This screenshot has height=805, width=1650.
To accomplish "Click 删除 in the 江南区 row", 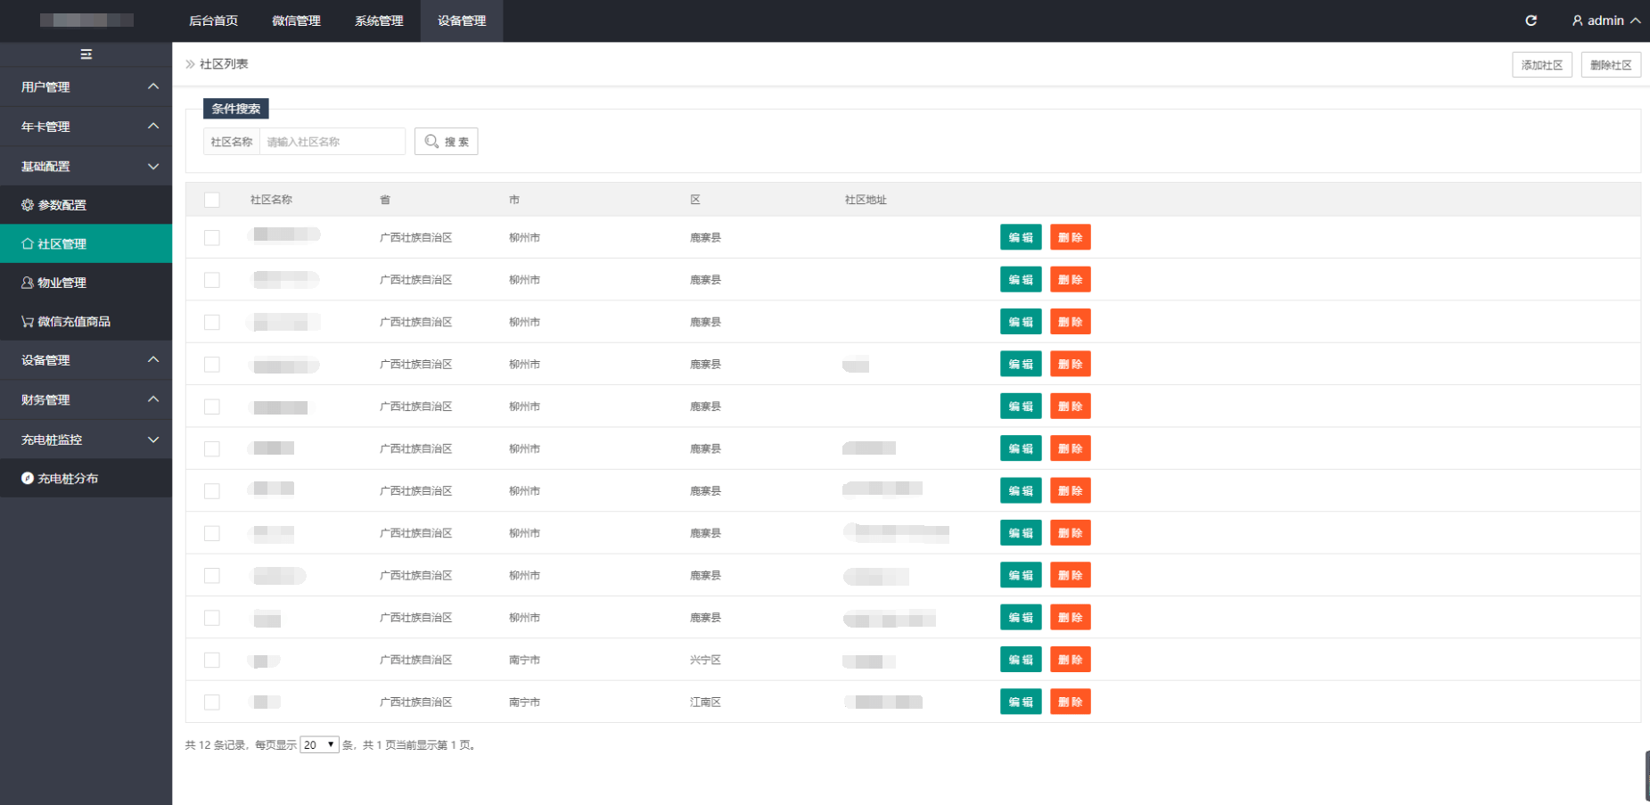I will pyautogui.click(x=1071, y=702).
